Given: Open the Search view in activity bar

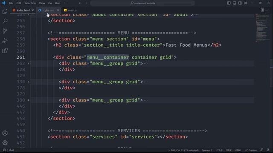Looking at the screenshot, I should point(5,21).
